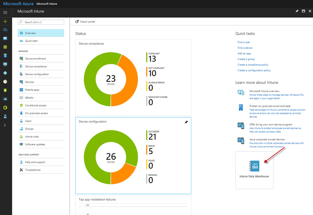The image size is (313, 215).
Task: Go to Users
Action: tap(41, 121)
